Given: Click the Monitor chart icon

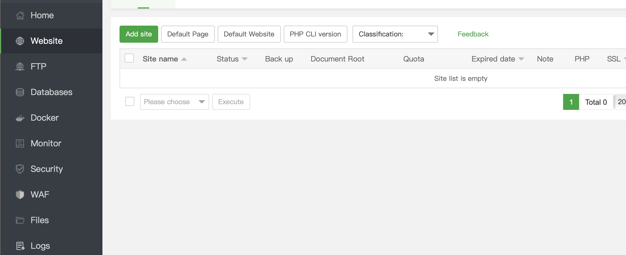Looking at the screenshot, I should pyautogui.click(x=20, y=143).
